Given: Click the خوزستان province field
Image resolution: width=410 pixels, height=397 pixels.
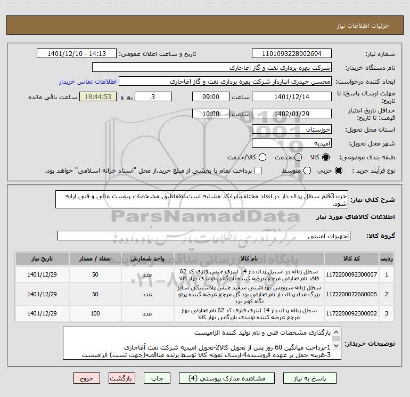Looking at the screenshot, I should tap(292, 129).
